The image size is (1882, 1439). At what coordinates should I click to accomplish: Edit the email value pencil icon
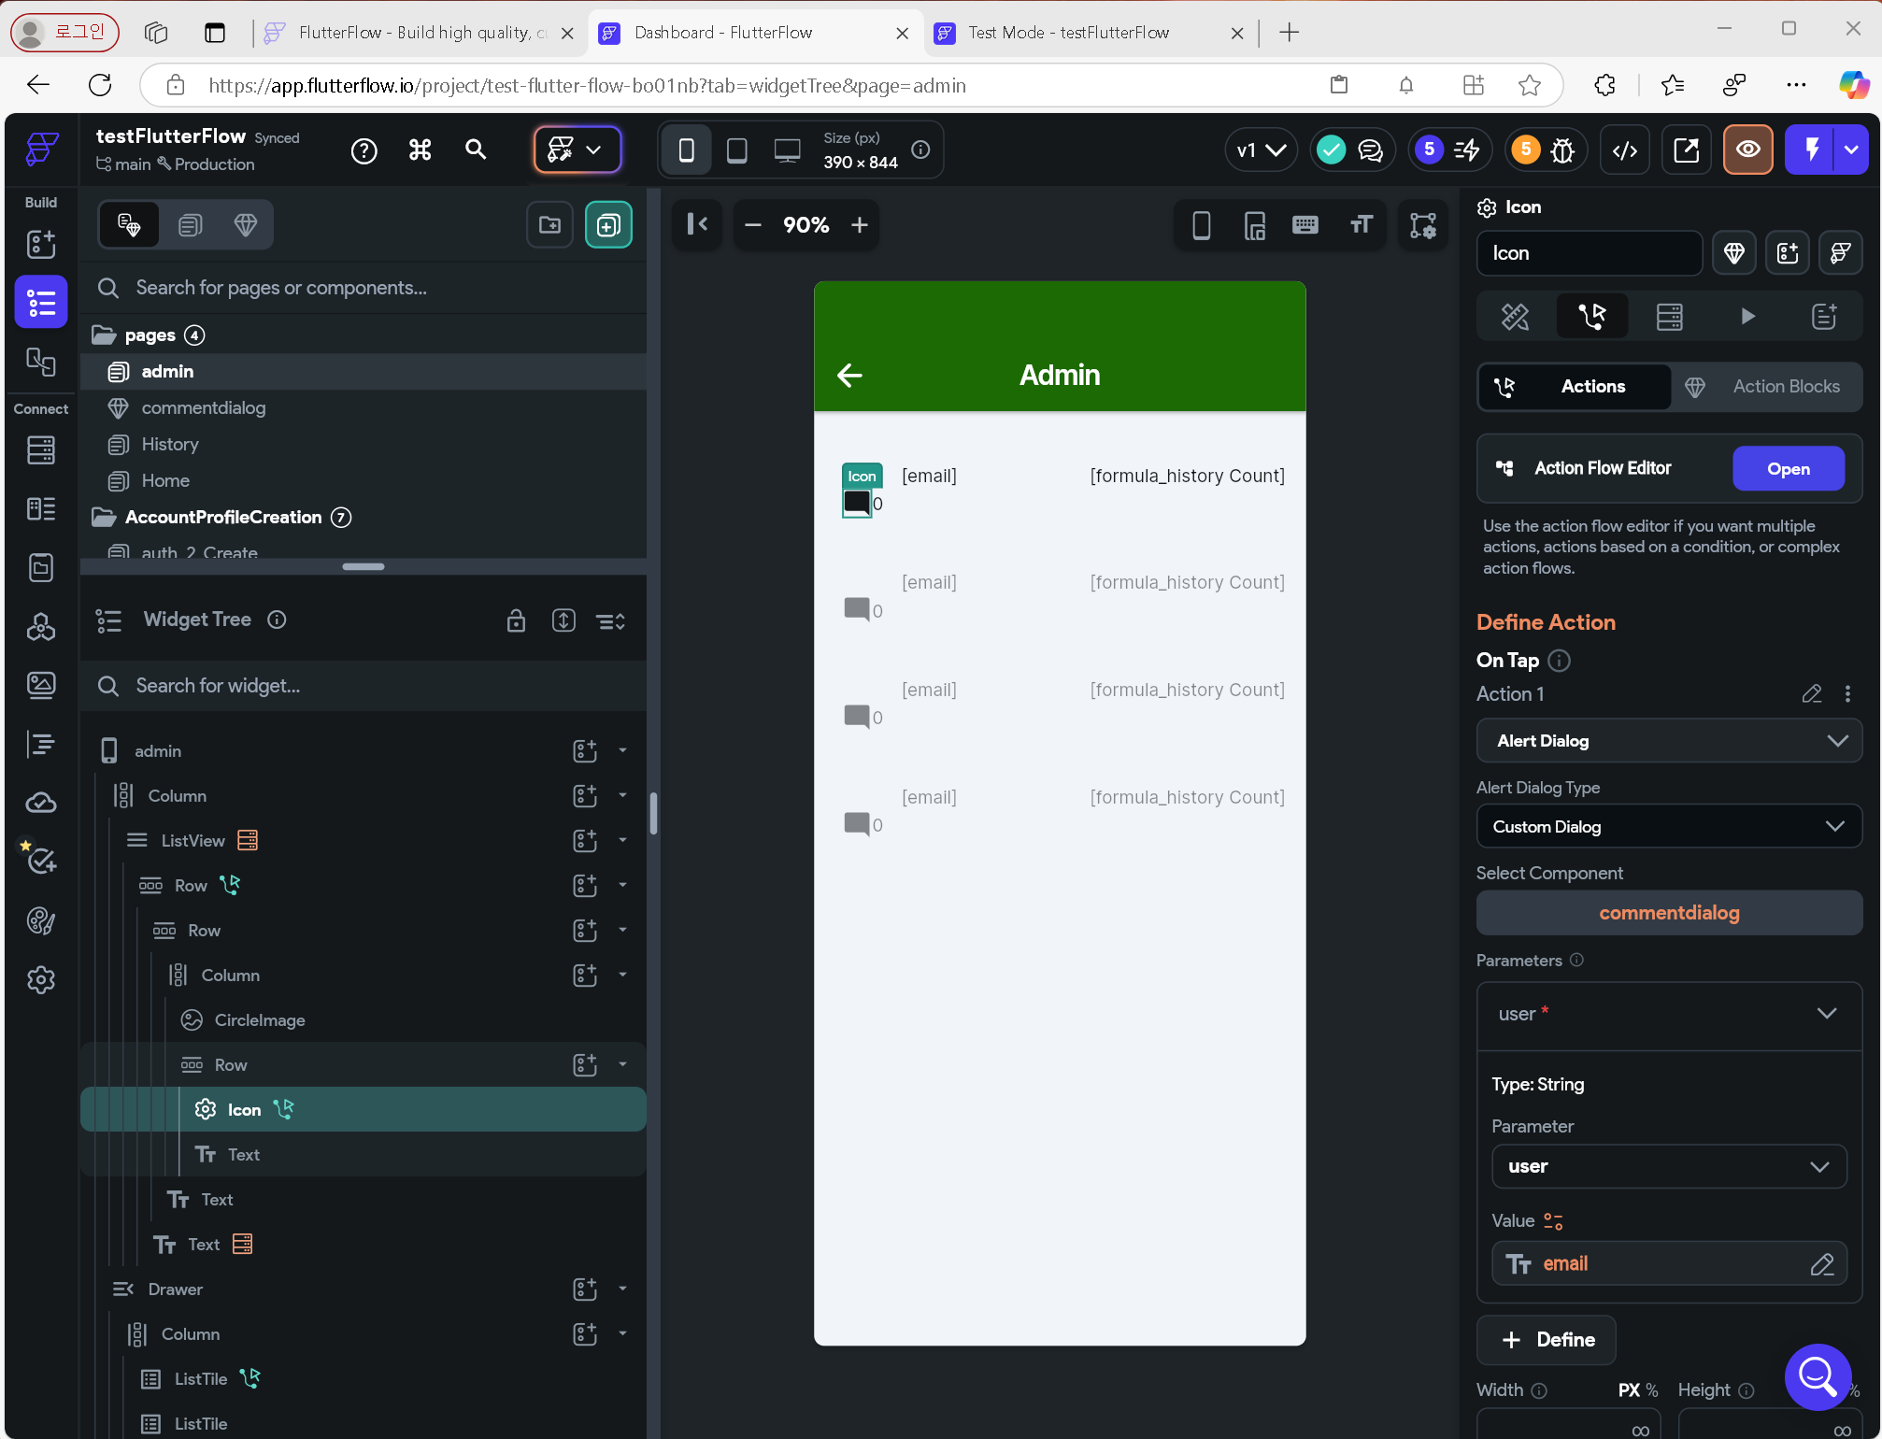click(x=1822, y=1264)
